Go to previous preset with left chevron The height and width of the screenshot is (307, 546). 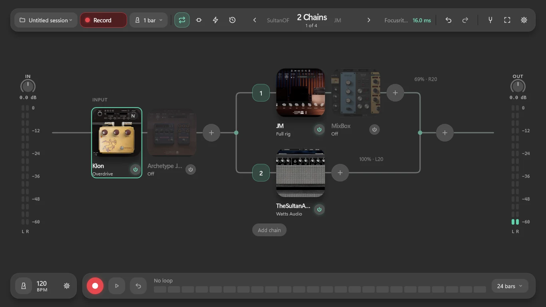255,20
